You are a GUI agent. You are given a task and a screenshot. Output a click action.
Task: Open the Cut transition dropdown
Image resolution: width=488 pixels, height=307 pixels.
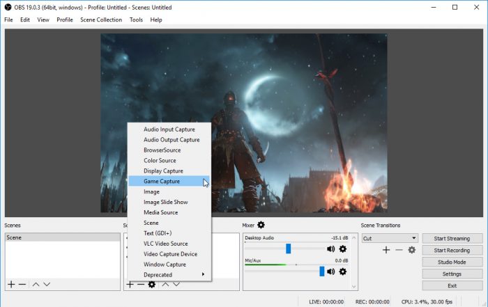click(x=390, y=238)
